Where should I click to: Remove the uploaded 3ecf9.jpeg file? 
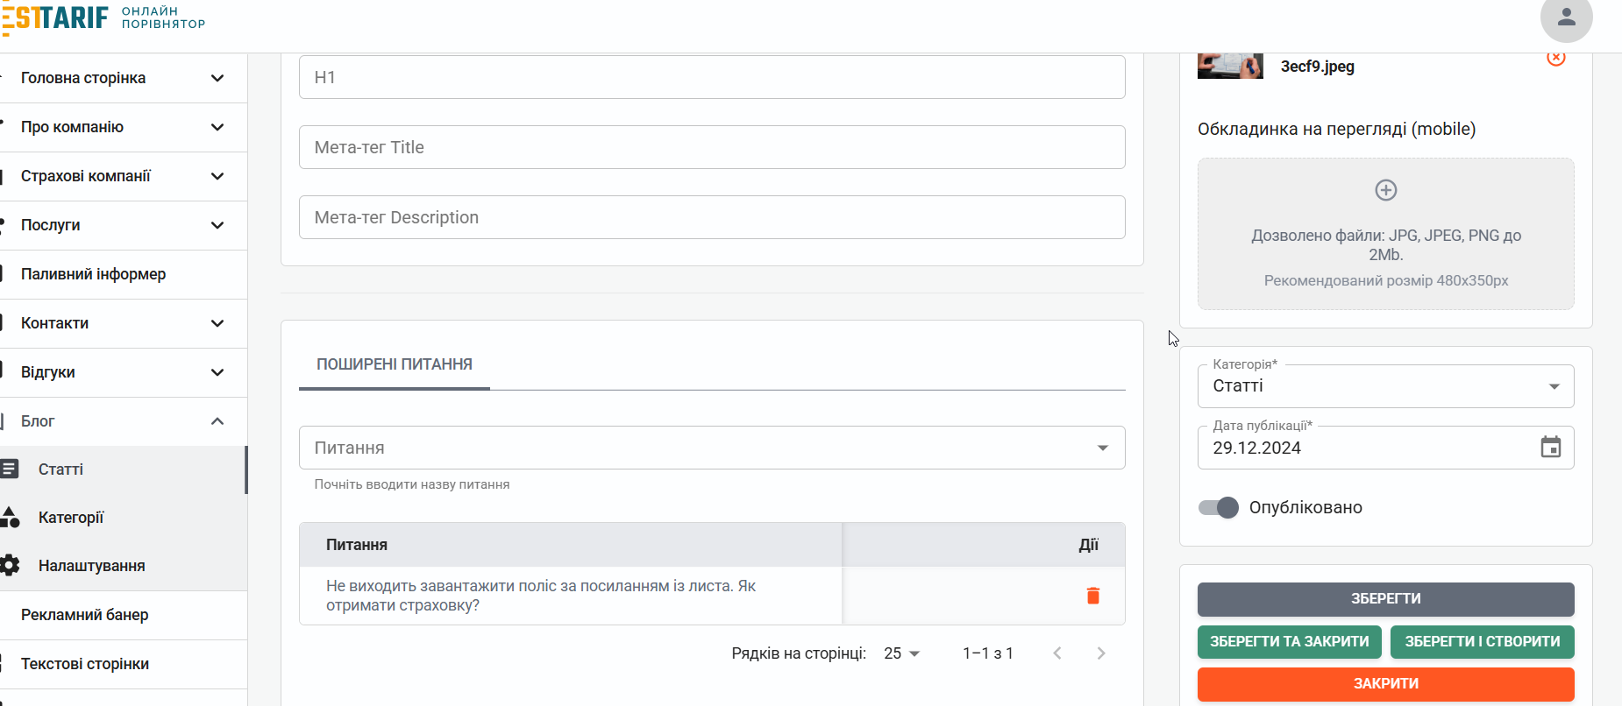point(1556,58)
